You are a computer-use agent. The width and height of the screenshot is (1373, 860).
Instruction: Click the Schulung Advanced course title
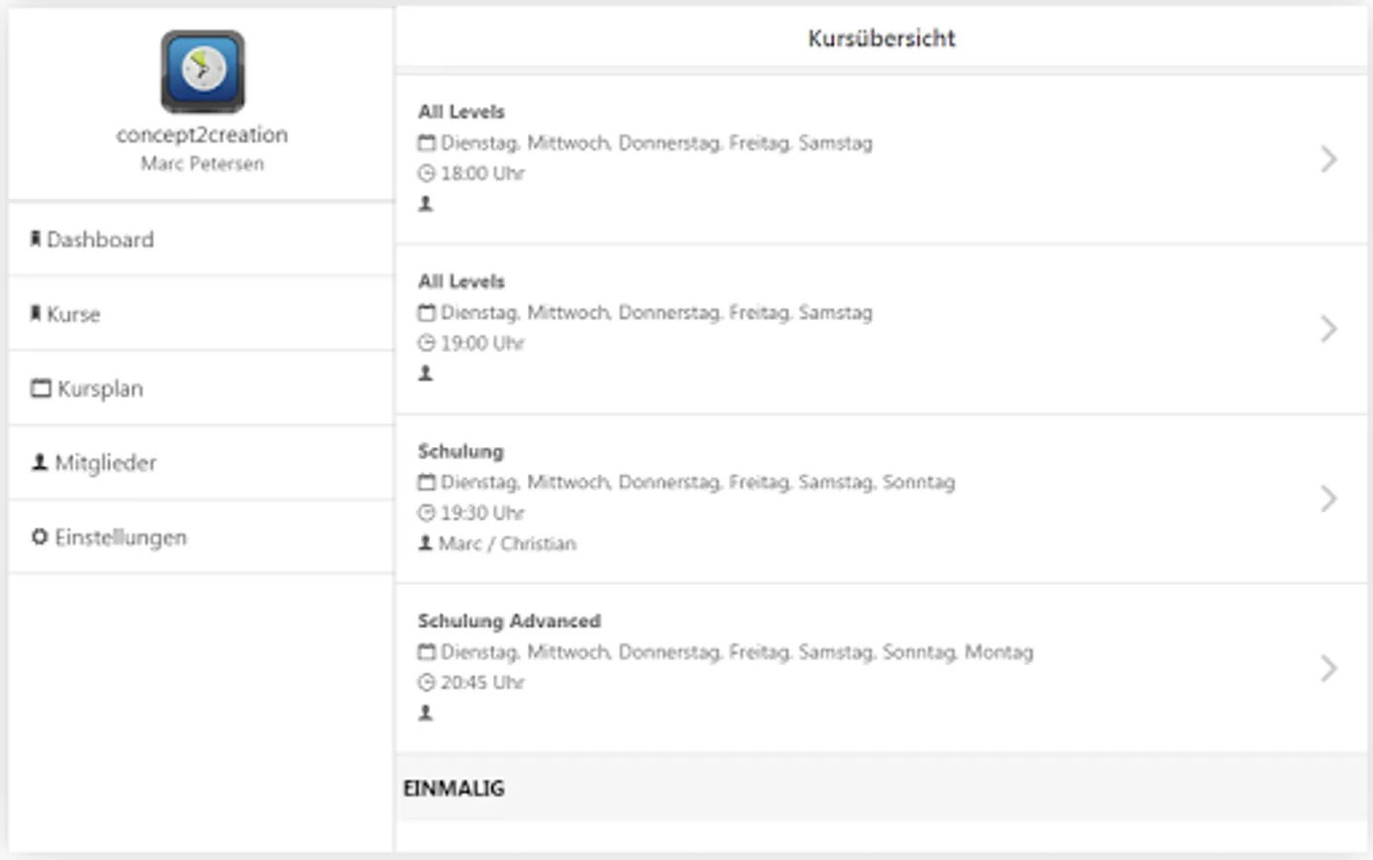[x=509, y=621]
